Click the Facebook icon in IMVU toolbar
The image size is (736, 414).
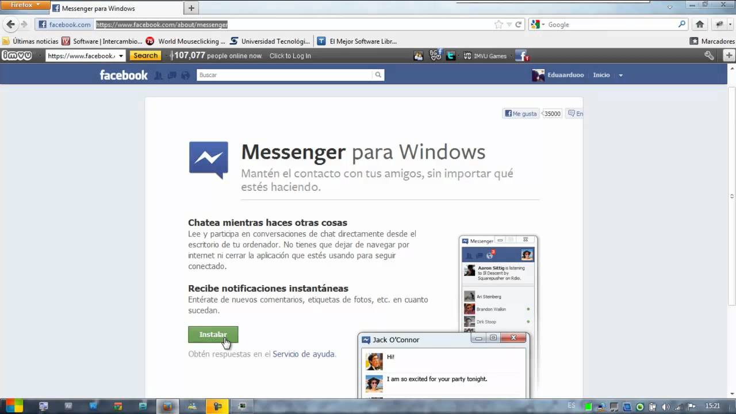click(522, 56)
